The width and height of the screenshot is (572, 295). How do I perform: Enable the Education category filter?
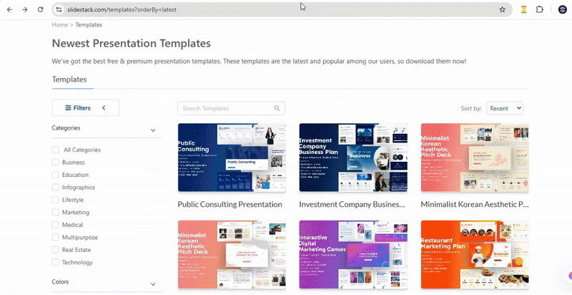click(56, 175)
